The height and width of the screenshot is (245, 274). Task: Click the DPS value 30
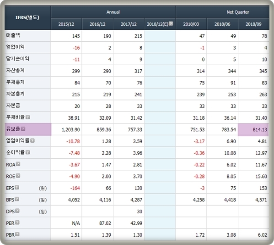(x=140, y=212)
